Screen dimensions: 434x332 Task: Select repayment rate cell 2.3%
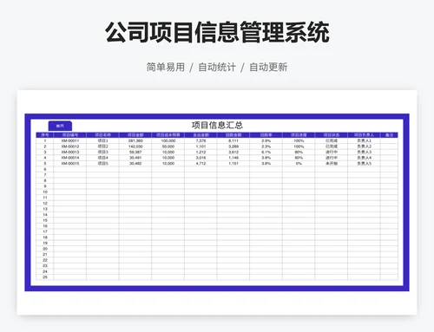click(x=266, y=146)
